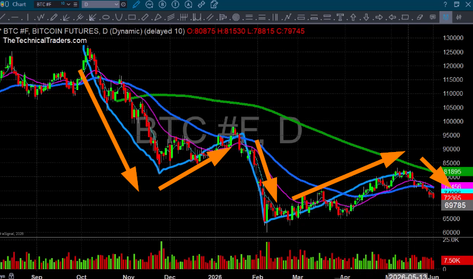Open the chart adjustment sliders icon

(x=459, y=17)
